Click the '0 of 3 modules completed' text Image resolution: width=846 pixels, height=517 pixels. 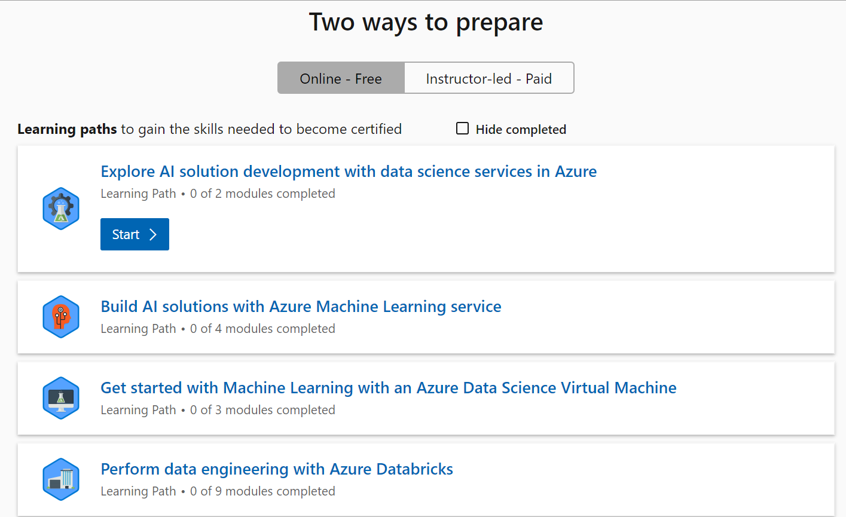(x=262, y=410)
